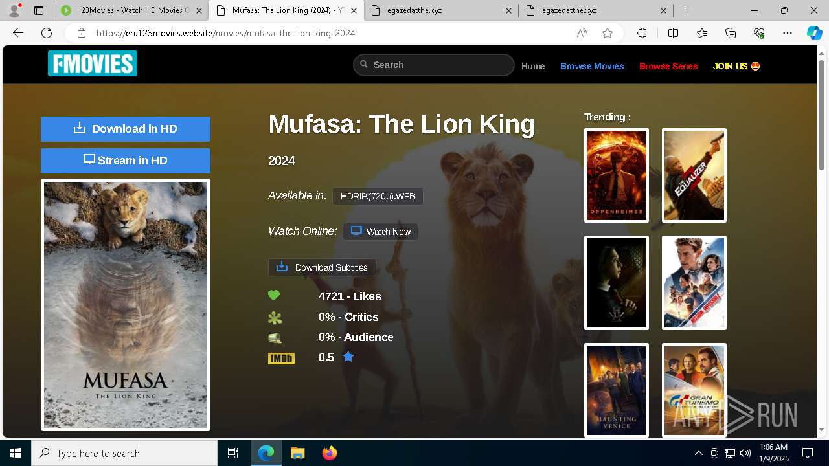This screenshot has height=466, width=829.
Task: Click the Mufasa movie poster
Action: pos(126,305)
